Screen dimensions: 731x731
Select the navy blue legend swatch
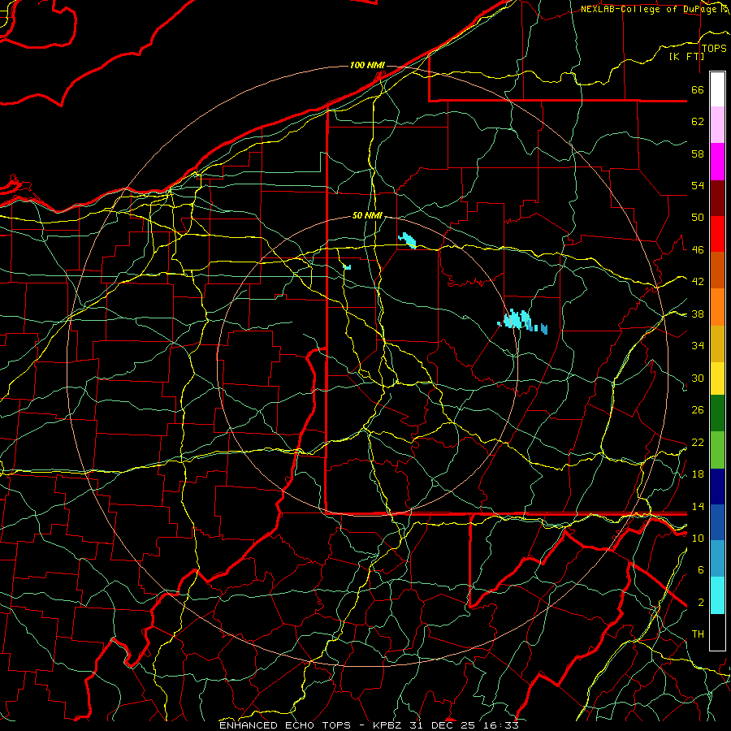tap(717, 487)
